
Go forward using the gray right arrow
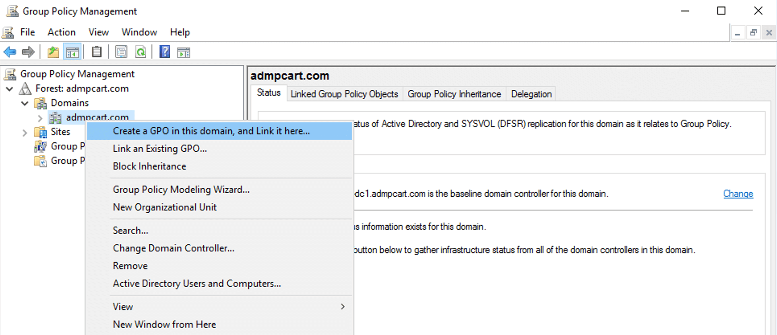point(28,52)
